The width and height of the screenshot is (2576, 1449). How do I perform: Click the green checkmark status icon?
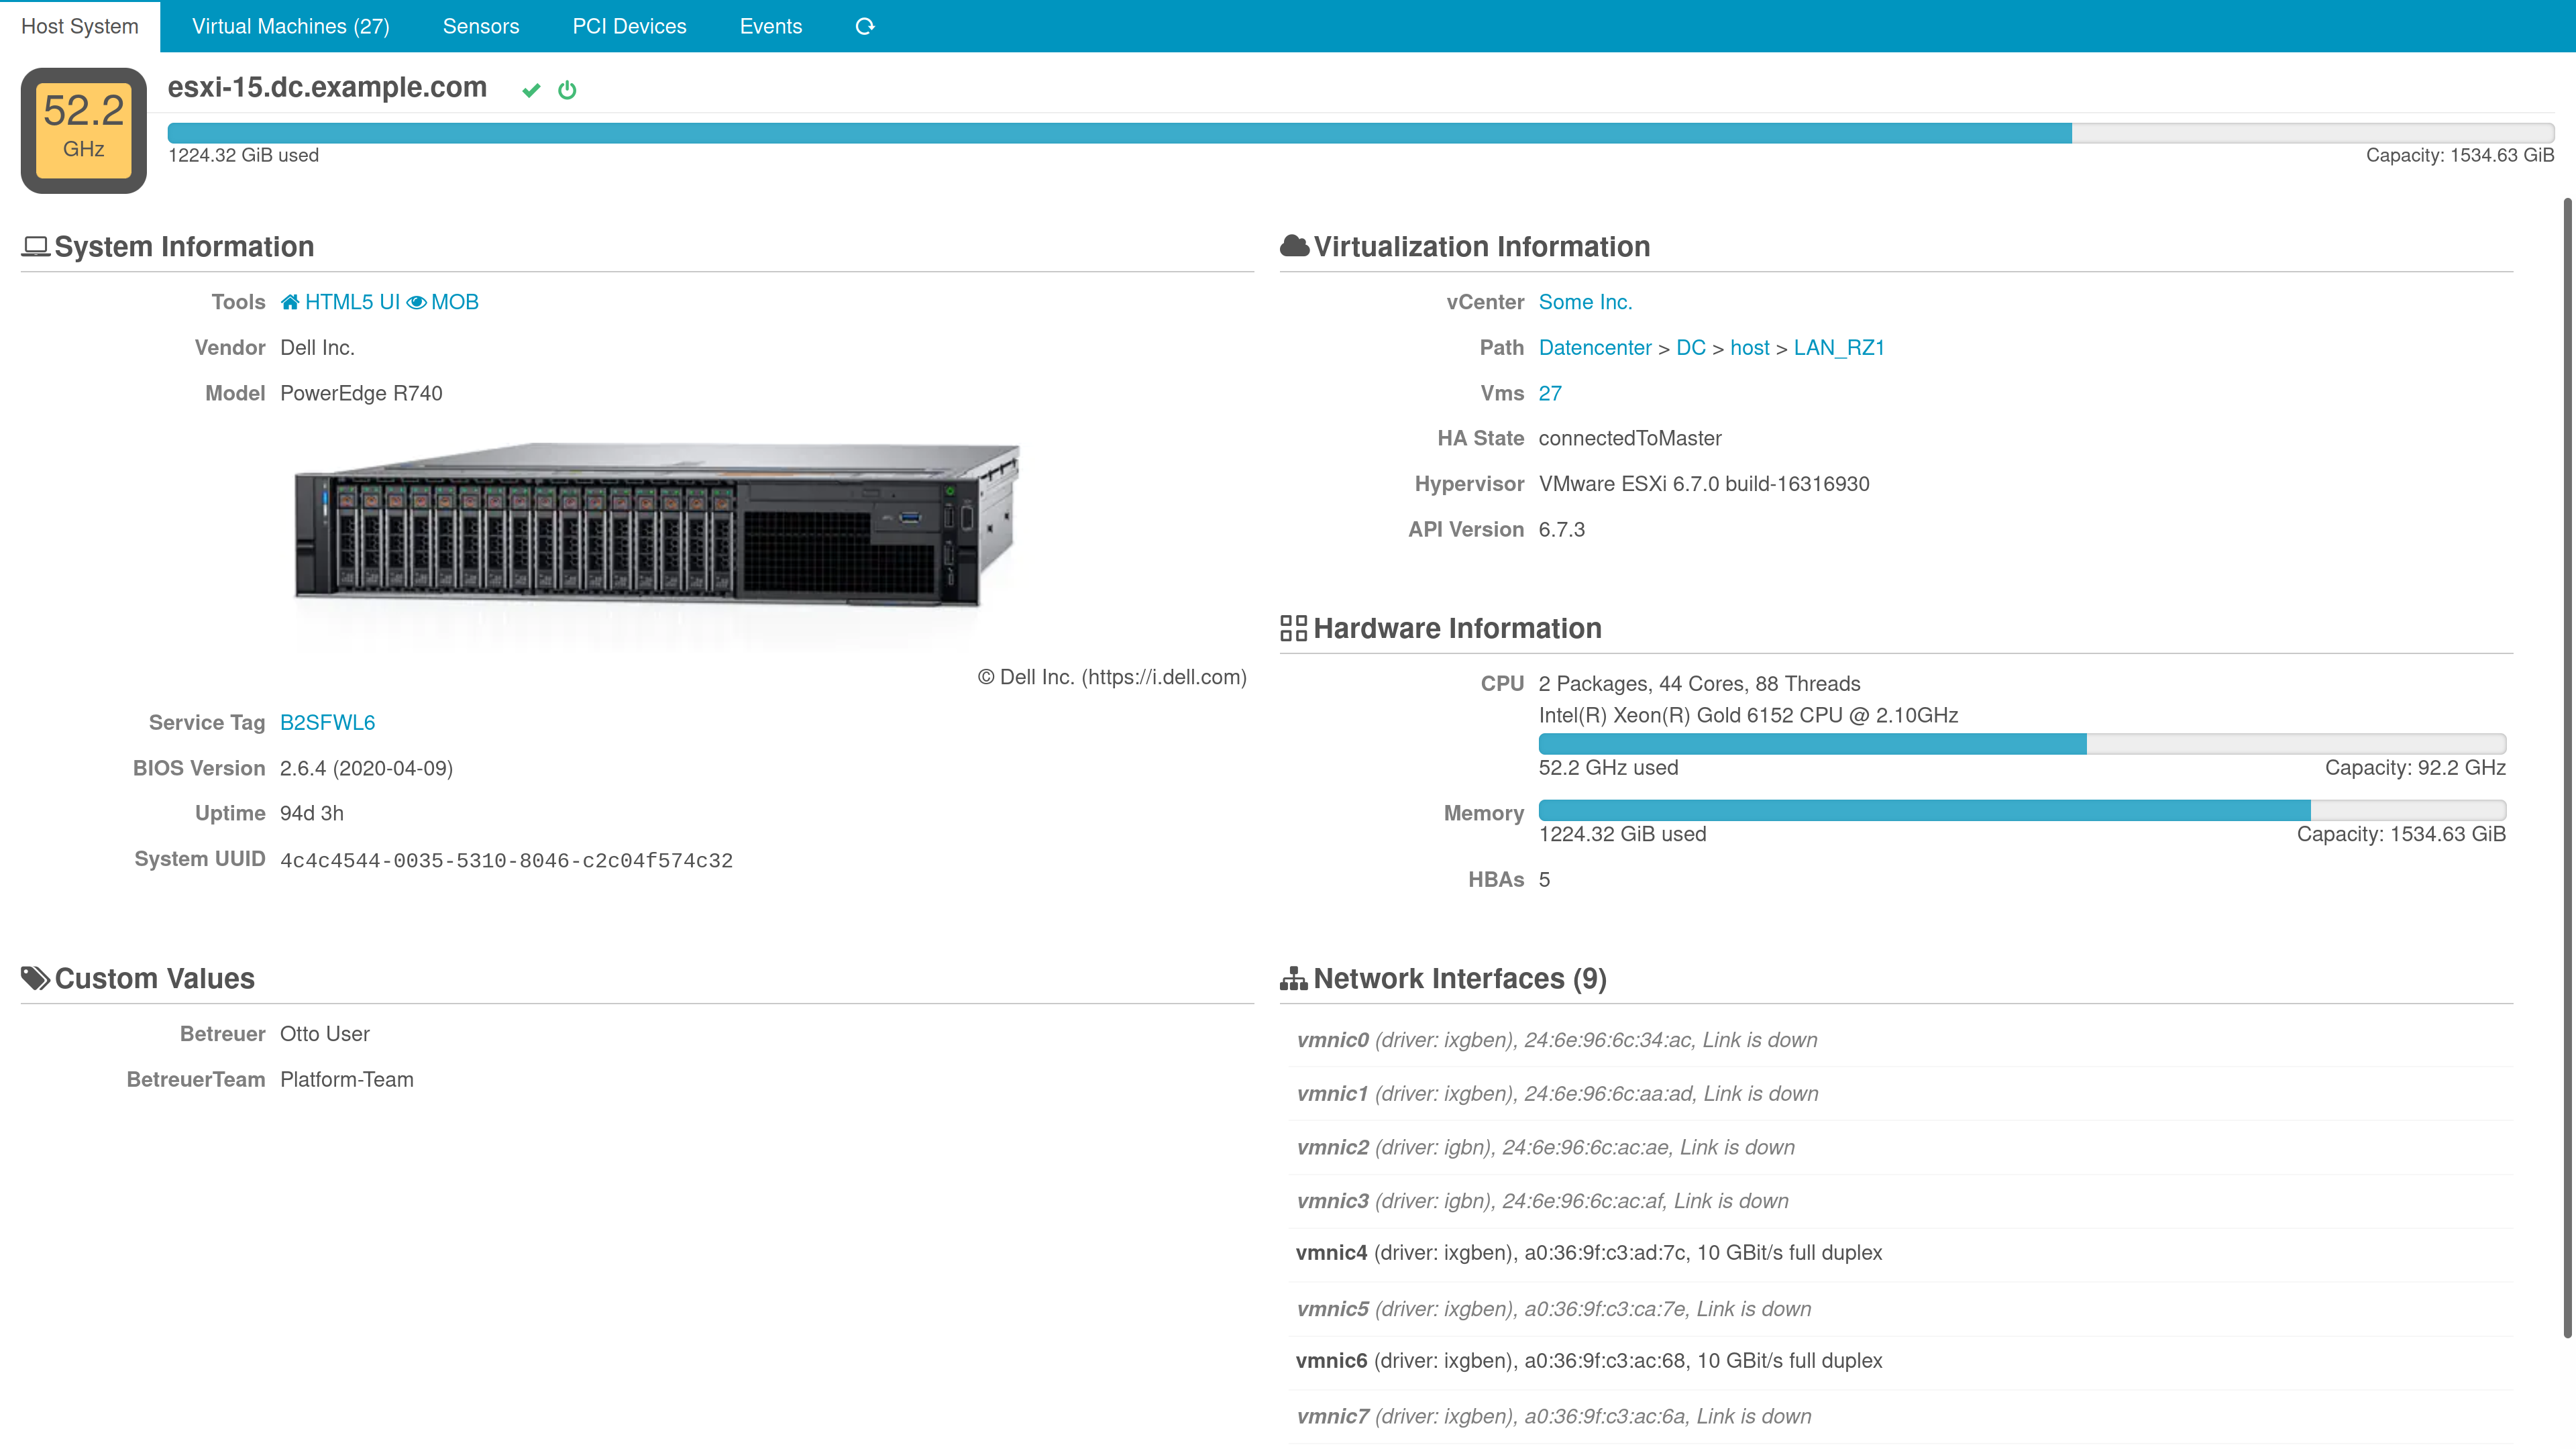click(x=531, y=90)
